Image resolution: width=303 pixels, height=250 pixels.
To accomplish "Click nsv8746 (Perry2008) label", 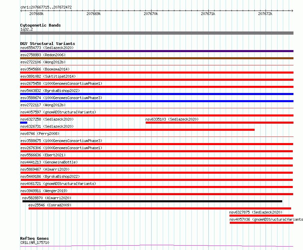I will [40, 134].
